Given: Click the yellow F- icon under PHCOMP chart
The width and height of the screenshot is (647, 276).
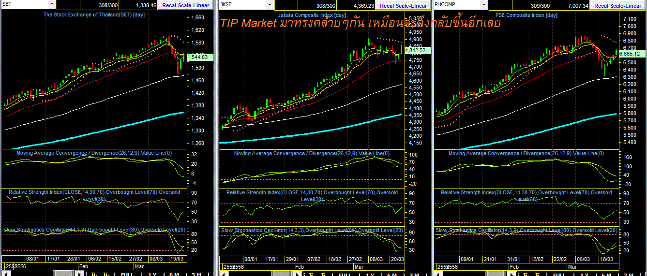Looking at the screenshot, I should tap(539, 274).
